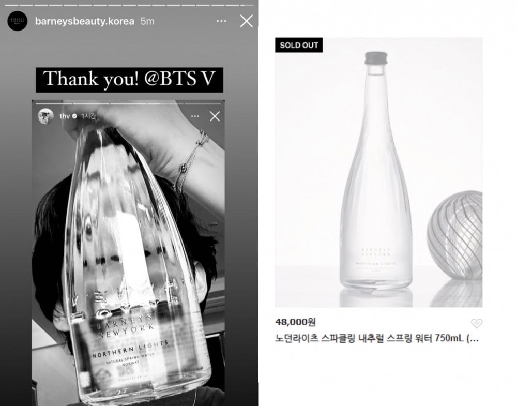Click the SOLD OUT badge
Screen dimensions: 517x406
299,45
